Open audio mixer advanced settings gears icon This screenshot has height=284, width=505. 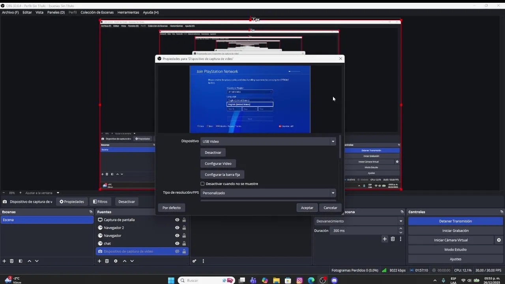tap(195, 261)
